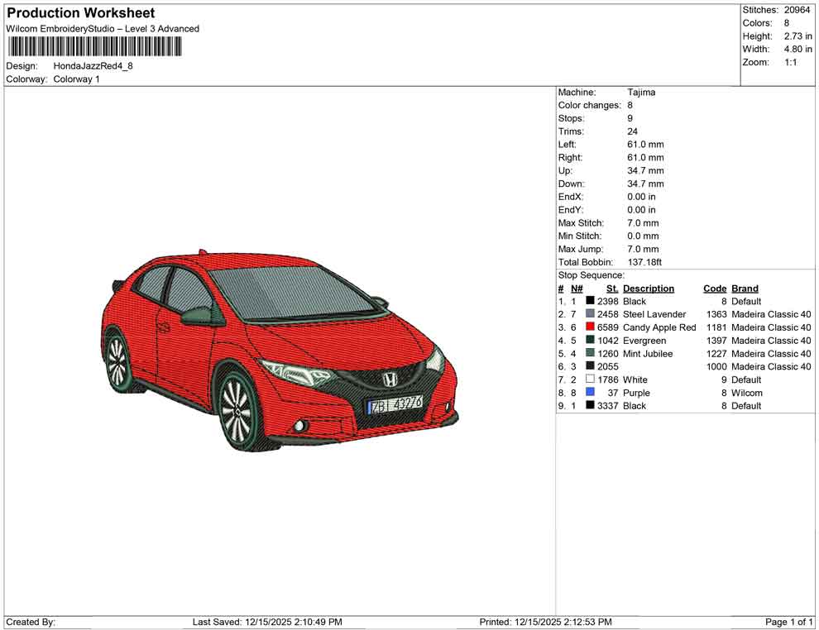The image size is (819, 630).
Task: Click the Steel Lavender thread color chip
Action: [590, 314]
